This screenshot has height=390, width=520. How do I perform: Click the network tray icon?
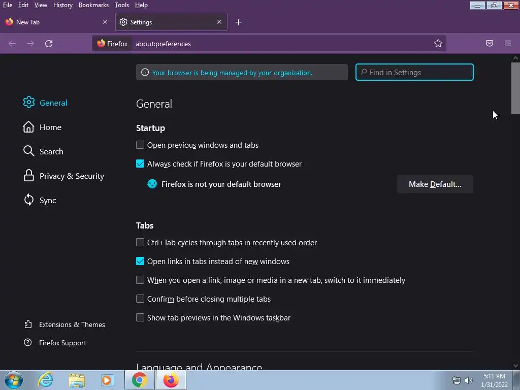[x=457, y=380]
